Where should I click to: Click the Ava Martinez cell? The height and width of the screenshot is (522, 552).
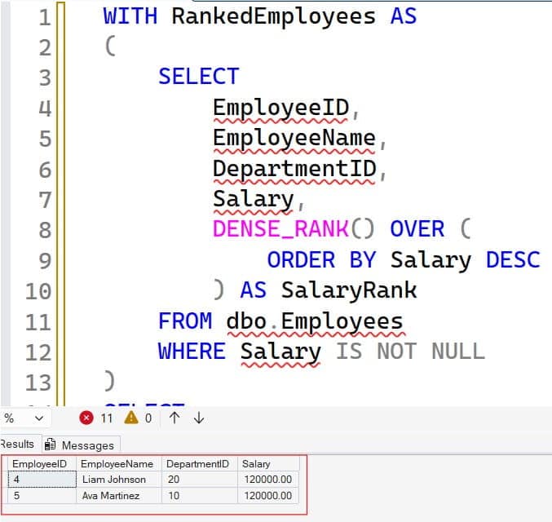click(x=119, y=496)
